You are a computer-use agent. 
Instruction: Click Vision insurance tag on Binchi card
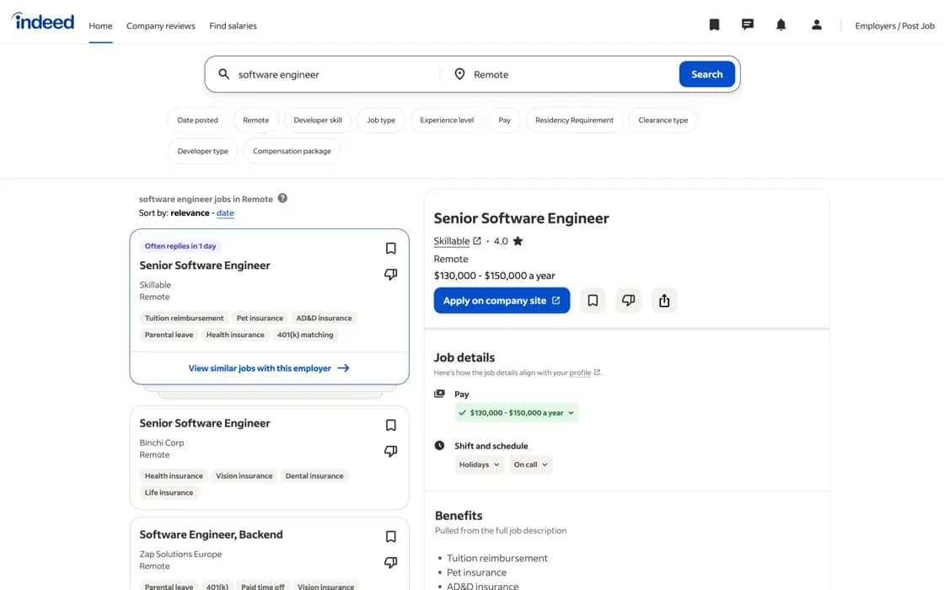[x=244, y=475]
